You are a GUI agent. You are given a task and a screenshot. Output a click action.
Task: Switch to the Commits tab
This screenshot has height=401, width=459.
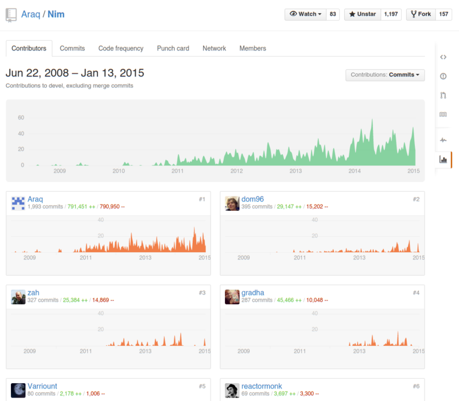[x=72, y=48]
